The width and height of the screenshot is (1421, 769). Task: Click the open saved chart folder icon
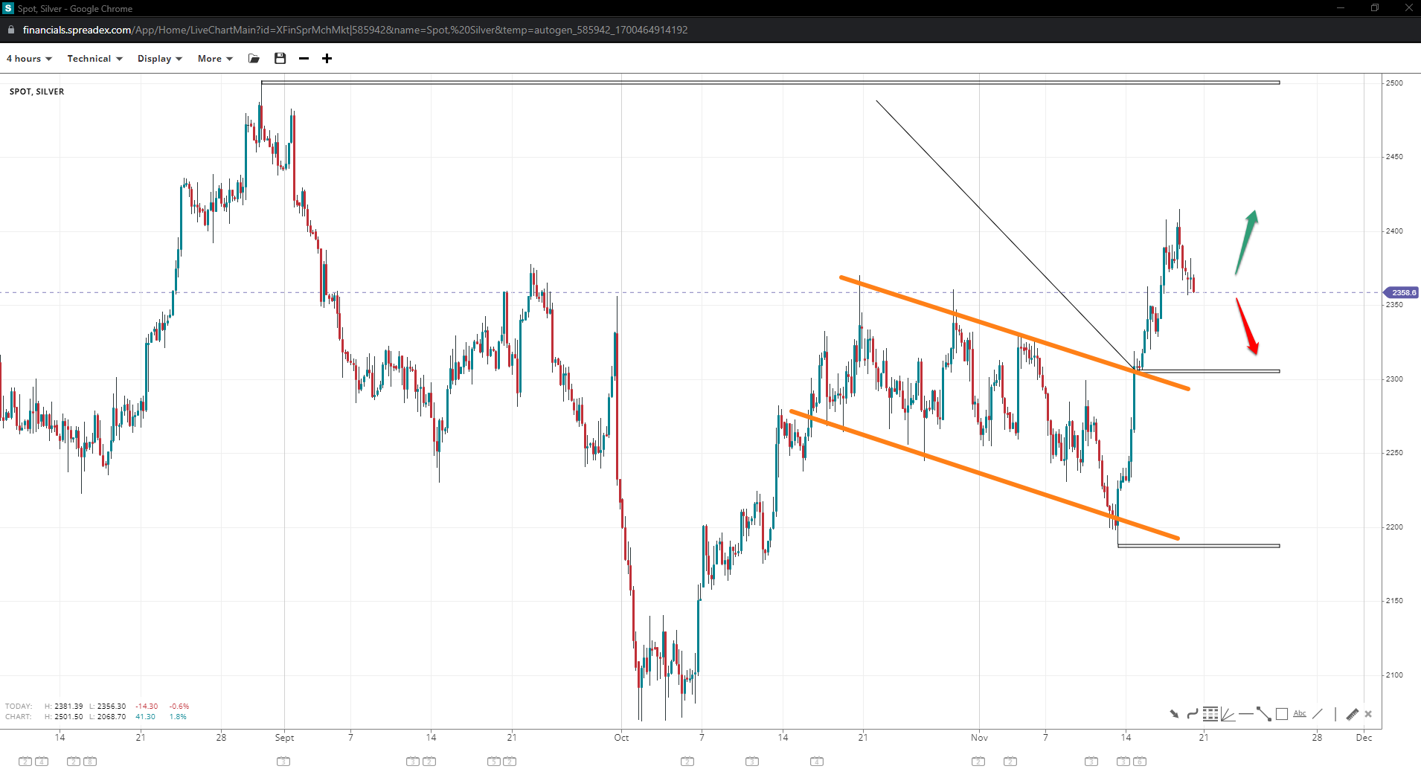click(x=254, y=59)
